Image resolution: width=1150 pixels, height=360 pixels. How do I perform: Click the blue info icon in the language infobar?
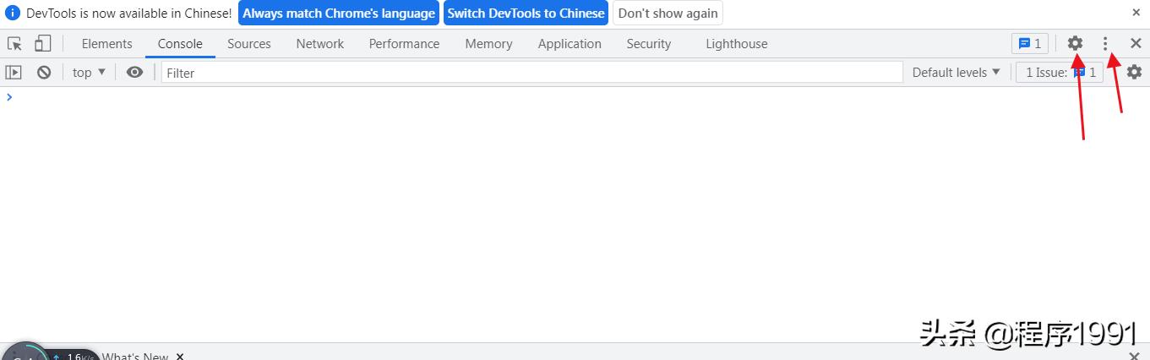tap(13, 14)
